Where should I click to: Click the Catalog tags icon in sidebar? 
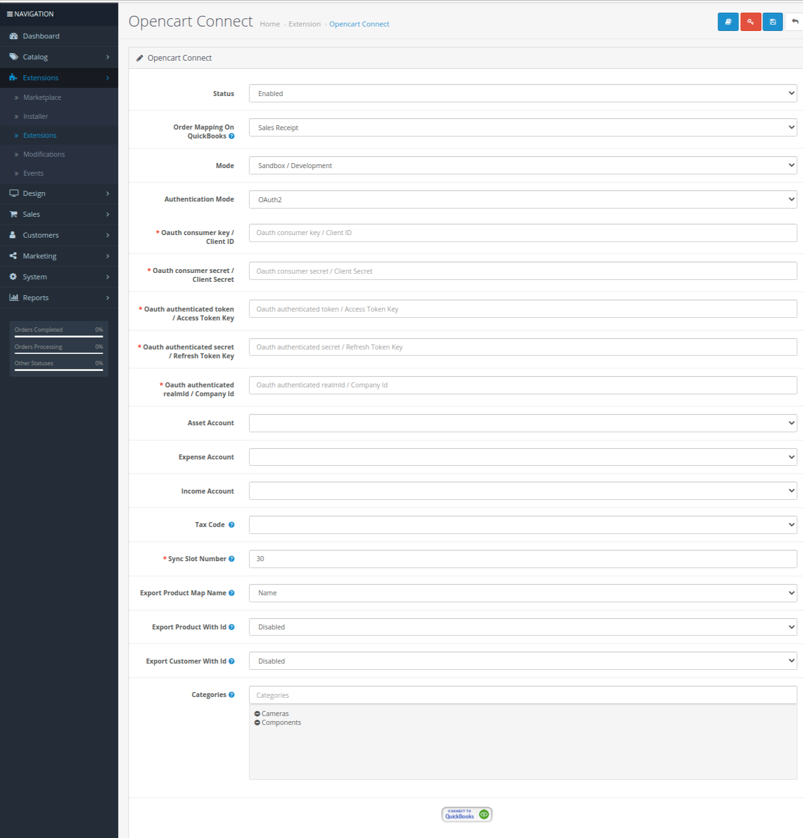tap(13, 57)
